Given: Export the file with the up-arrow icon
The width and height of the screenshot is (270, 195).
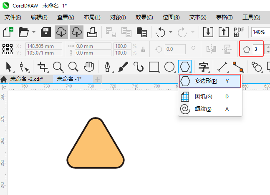Looking at the screenshot, I should coord(224,32).
